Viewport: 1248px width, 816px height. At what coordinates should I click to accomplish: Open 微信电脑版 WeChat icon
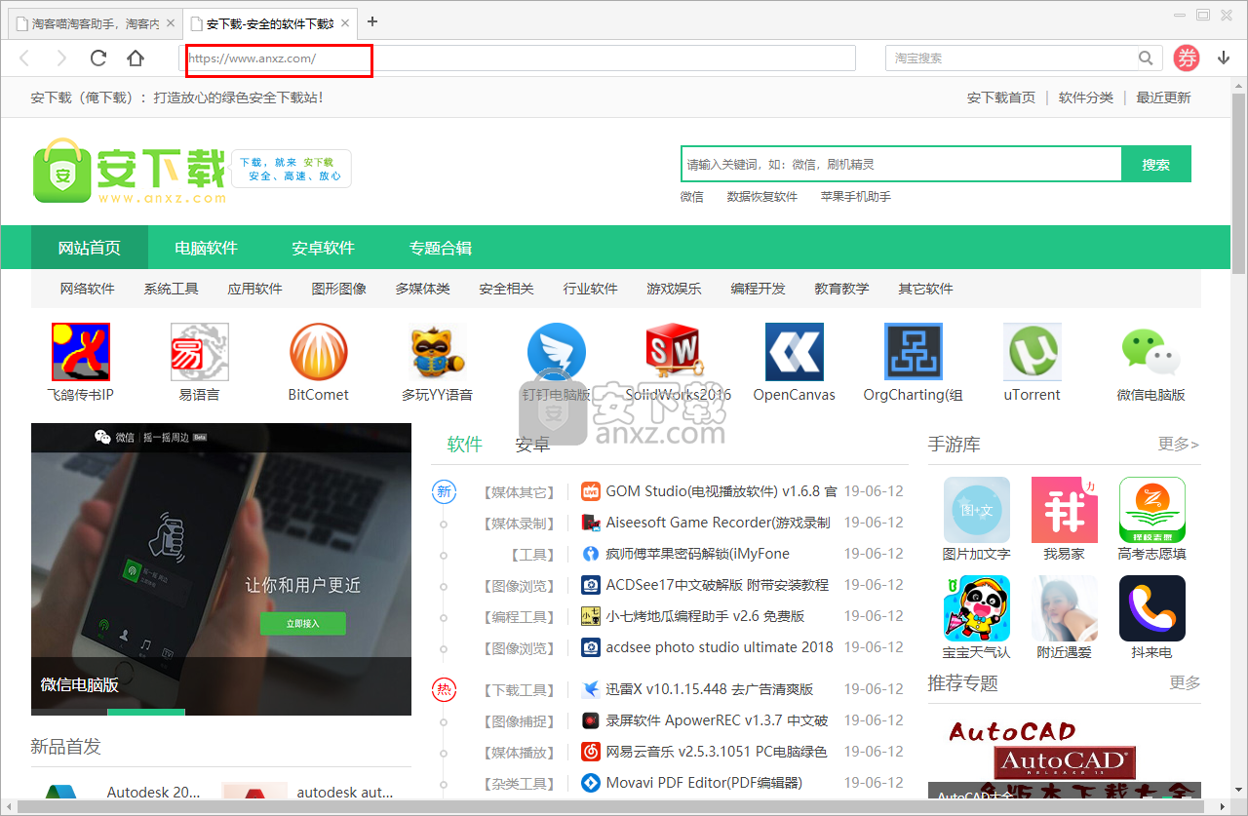click(x=1151, y=352)
